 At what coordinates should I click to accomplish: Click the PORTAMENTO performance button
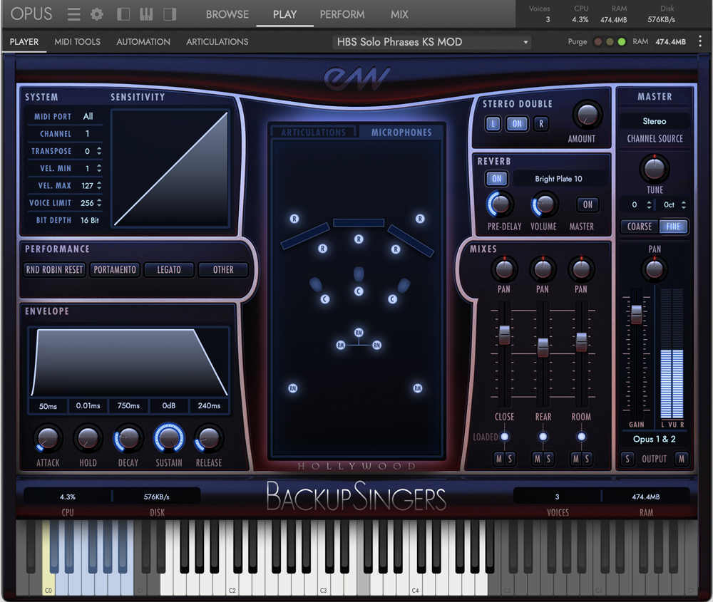pyautogui.click(x=115, y=270)
